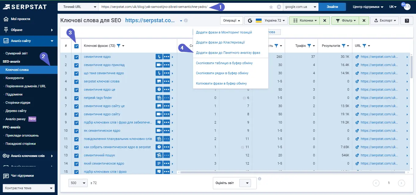Open the user profile avatar
The width and height of the screenshot is (416, 195).
tap(407, 7)
